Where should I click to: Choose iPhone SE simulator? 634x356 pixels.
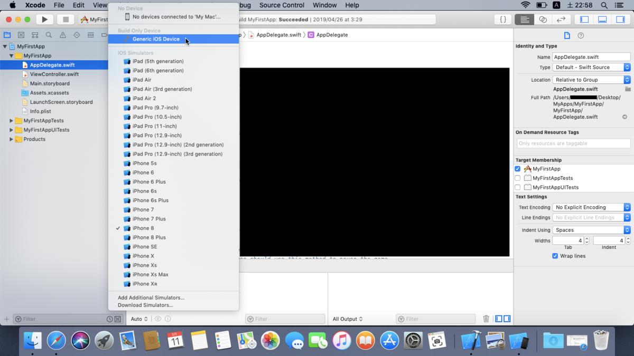[x=173, y=247]
